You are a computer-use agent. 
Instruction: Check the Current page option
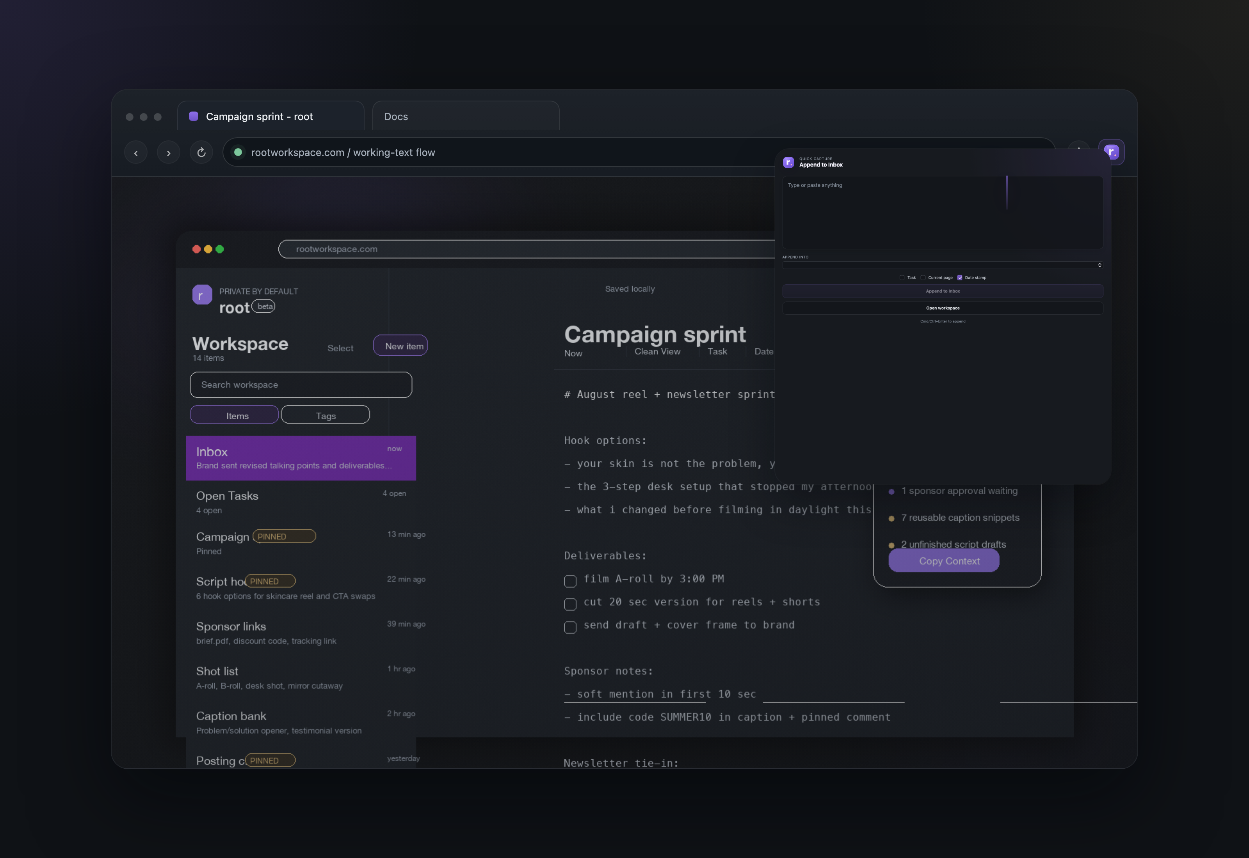pyautogui.click(x=923, y=277)
